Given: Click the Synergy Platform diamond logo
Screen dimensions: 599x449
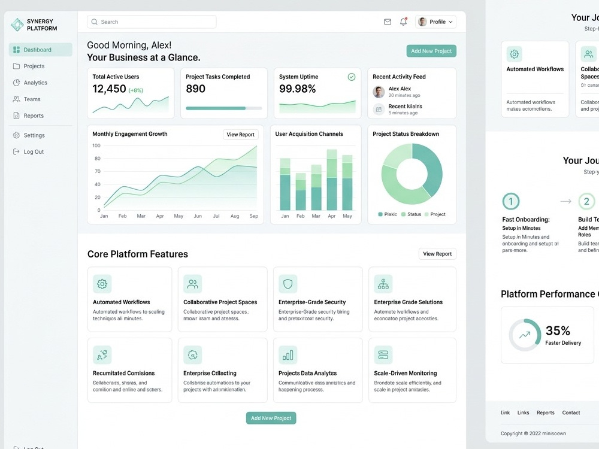Looking at the screenshot, I should (x=17, y=25).
